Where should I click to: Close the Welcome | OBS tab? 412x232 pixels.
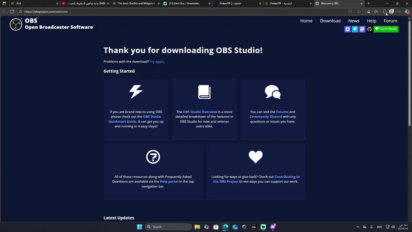361,4
